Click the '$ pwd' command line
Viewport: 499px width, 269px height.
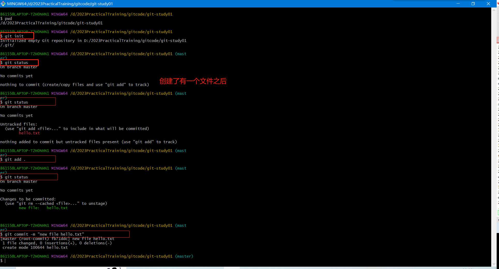6,19
